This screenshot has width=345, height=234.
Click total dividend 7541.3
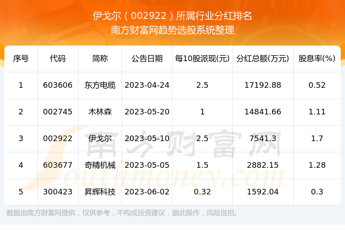coord(263,139)
